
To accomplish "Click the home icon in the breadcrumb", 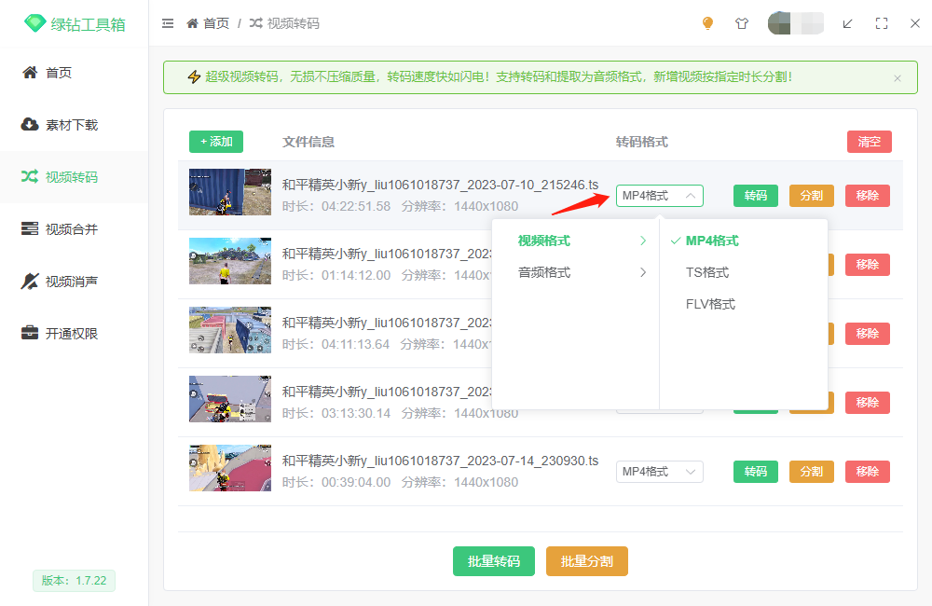I will (192, 23).
